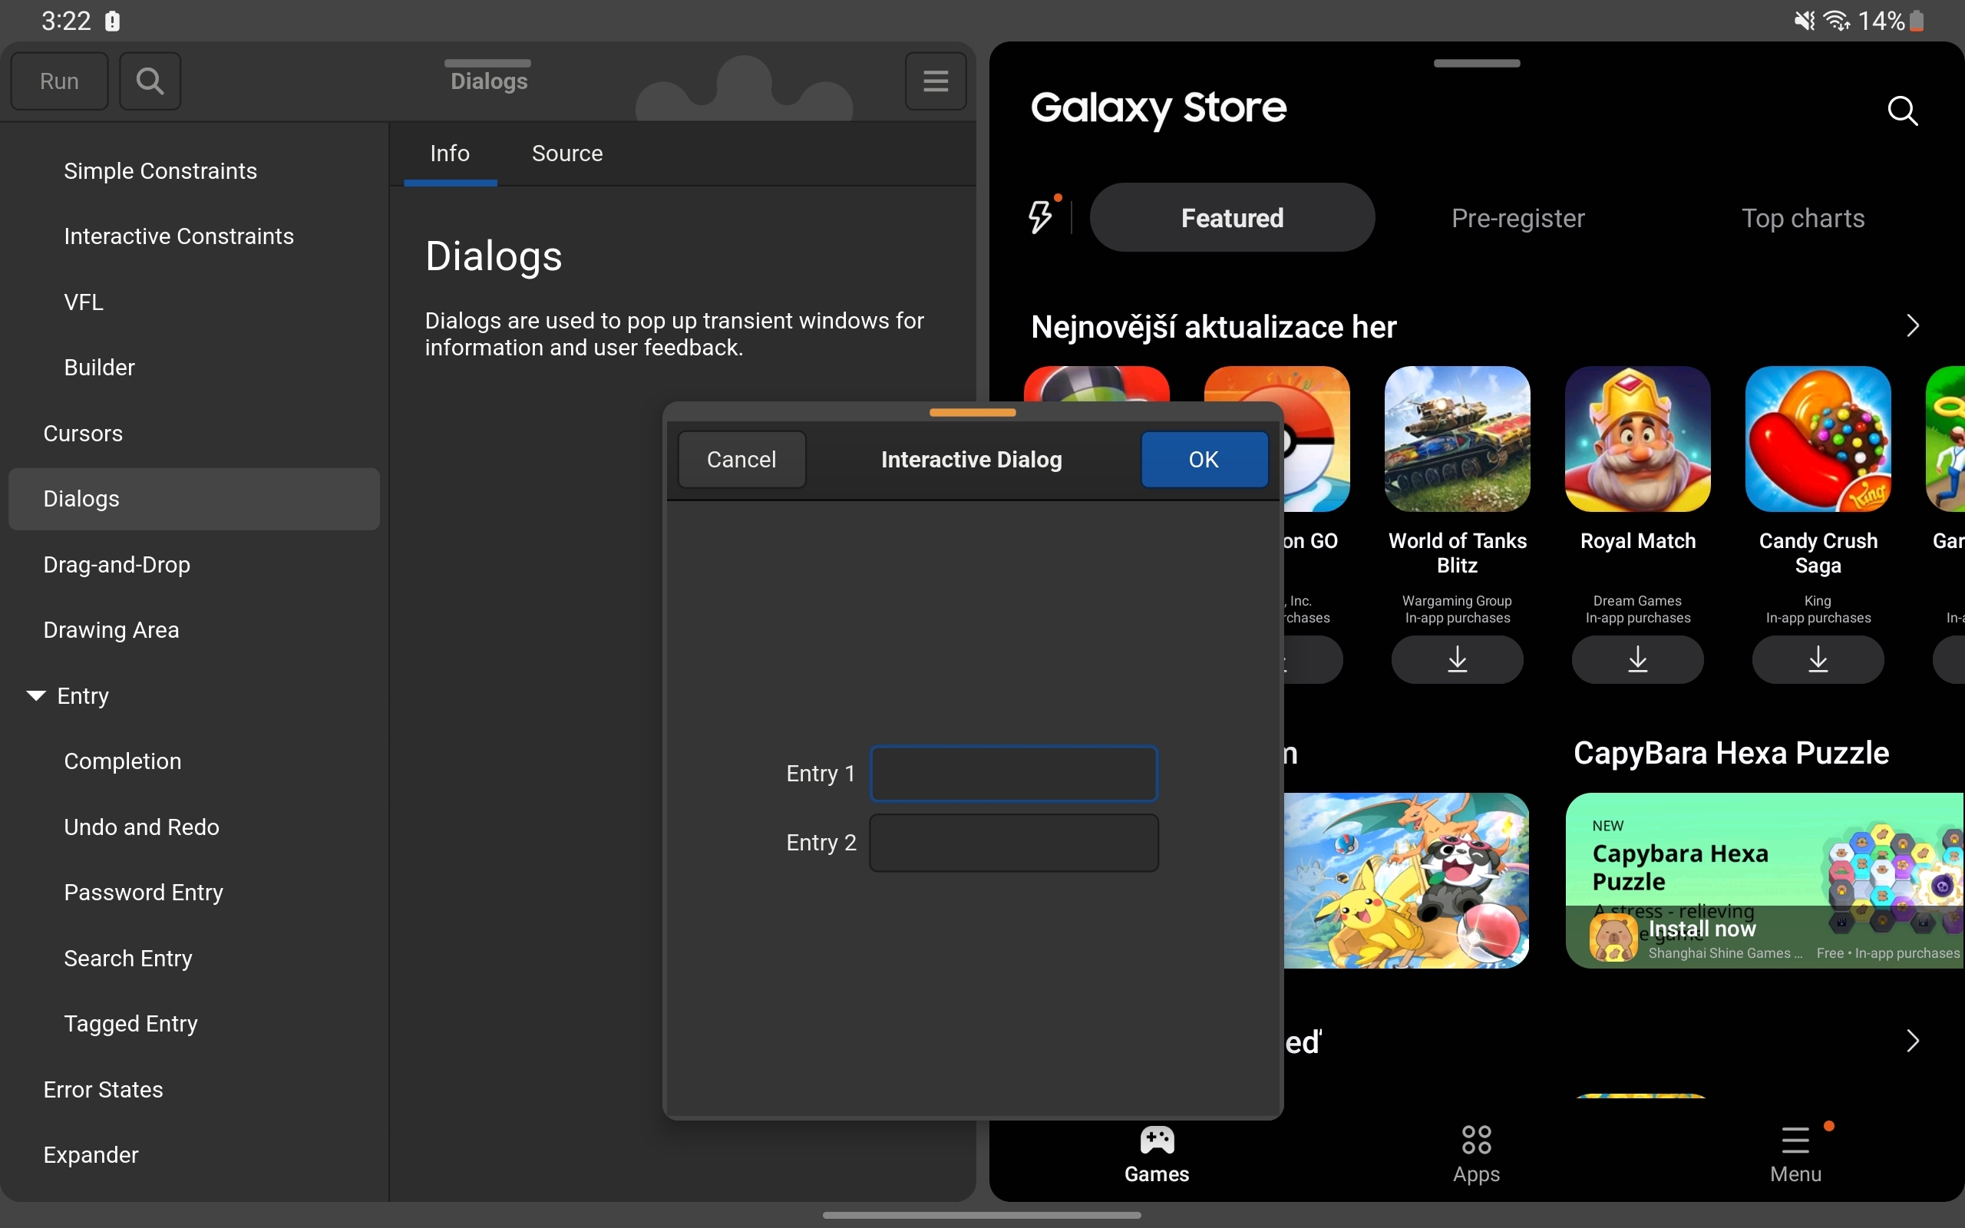The height and width of the screenshot is (1228, 1965).
Task: Click the lower right section chevron arrow
Action: (1912, 1041)
